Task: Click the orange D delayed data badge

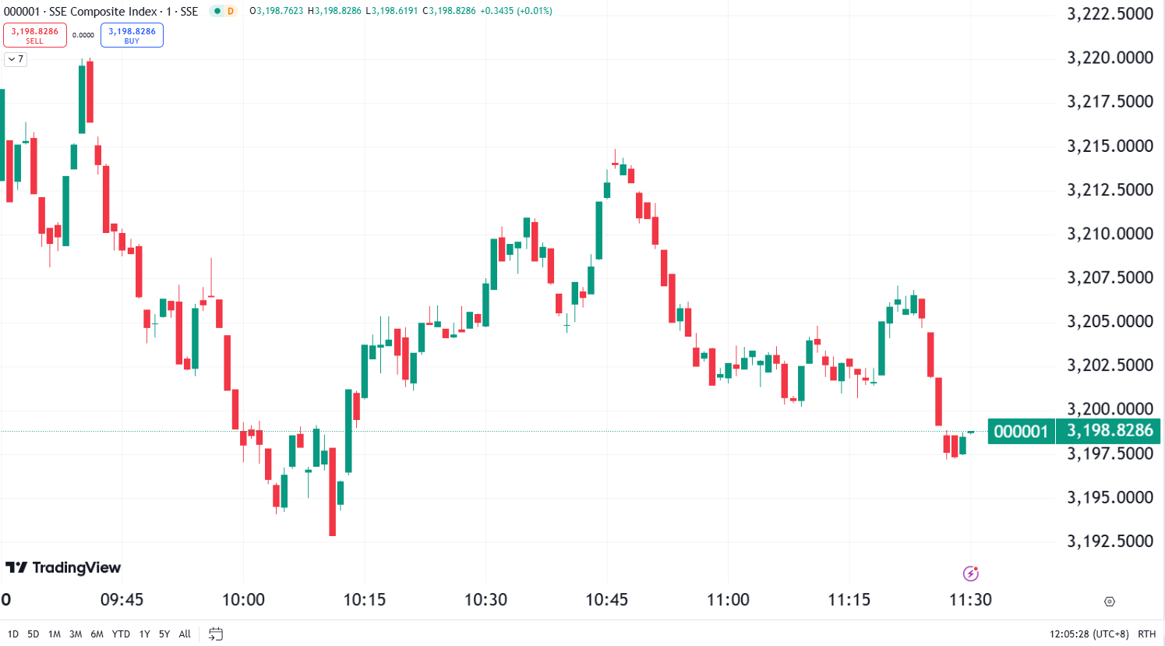Action: 231,11
